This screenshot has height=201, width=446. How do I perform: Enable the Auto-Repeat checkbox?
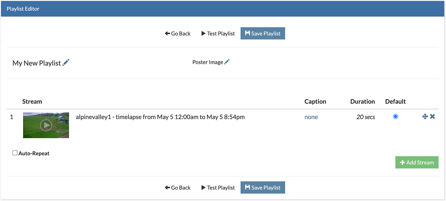click(x=15, y=153)
